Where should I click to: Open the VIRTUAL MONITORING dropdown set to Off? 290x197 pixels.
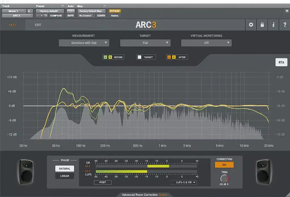(206, 43)
